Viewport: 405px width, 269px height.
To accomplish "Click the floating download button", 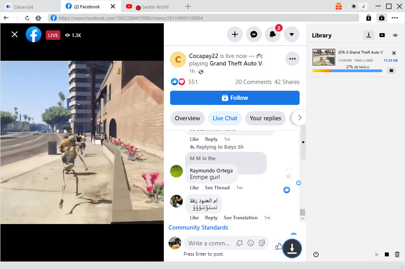I will click(x=292, y=248).
